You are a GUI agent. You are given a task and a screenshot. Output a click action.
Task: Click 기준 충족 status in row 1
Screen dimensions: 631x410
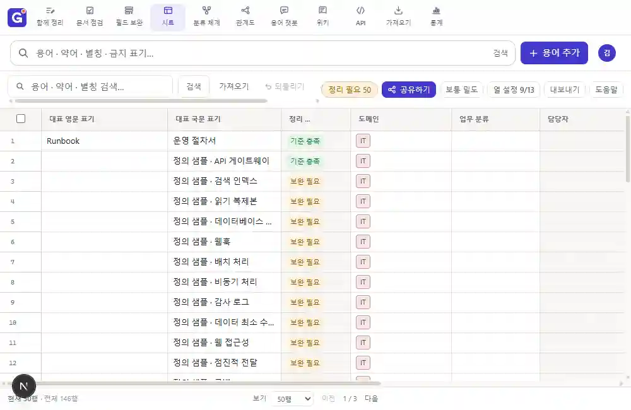(305, 141)
